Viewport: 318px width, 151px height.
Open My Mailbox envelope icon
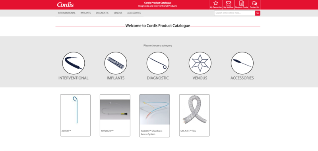point(228,3)
